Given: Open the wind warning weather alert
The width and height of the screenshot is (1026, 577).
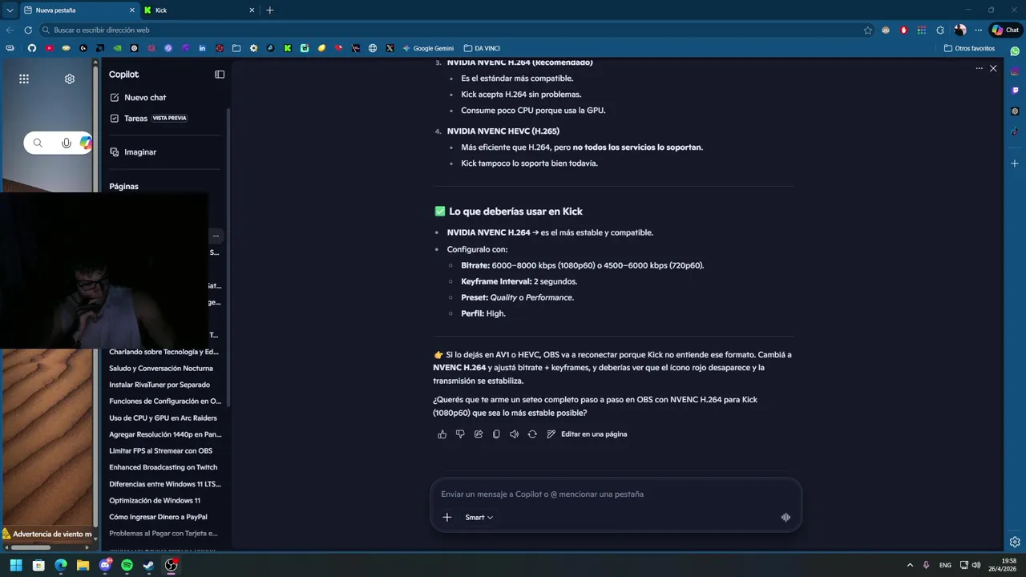Looking at the screenshot, I should [46, 534].
